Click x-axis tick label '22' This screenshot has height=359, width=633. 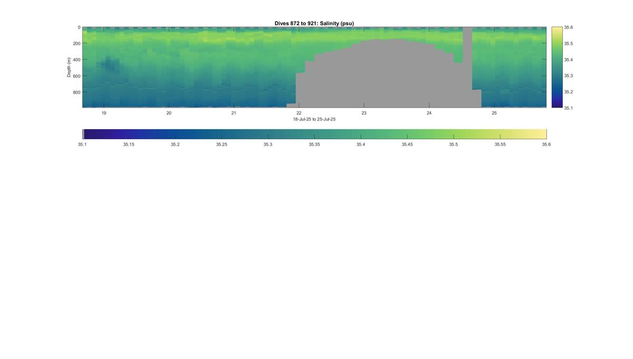click(x=299, y=113)
